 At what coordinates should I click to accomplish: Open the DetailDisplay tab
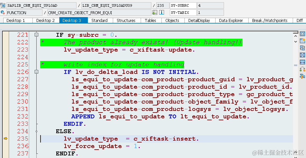(199, 20)
